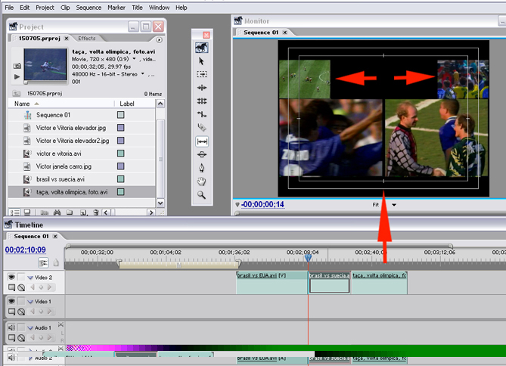This screenshot has height=366, width=506.
Task: Select the Selection arrow tool
Action: click(202, 60)
